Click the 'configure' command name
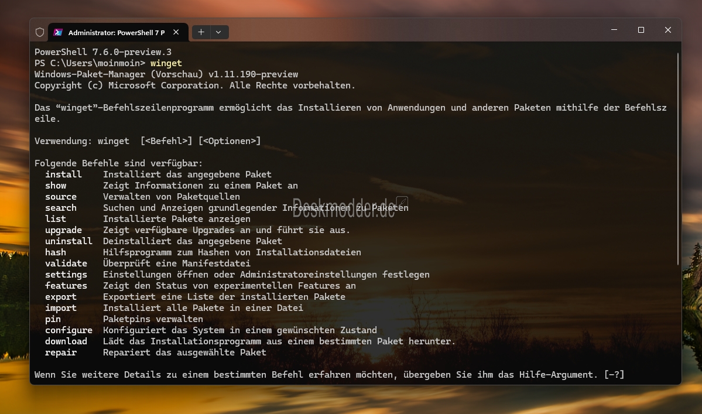702x414 pixels. (69, 330)
